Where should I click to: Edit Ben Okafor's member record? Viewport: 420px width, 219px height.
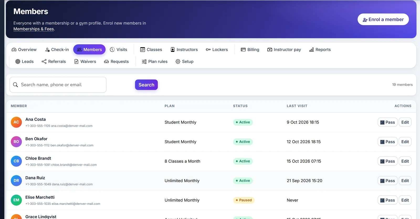pyautogui.click(x=405, y=142)
